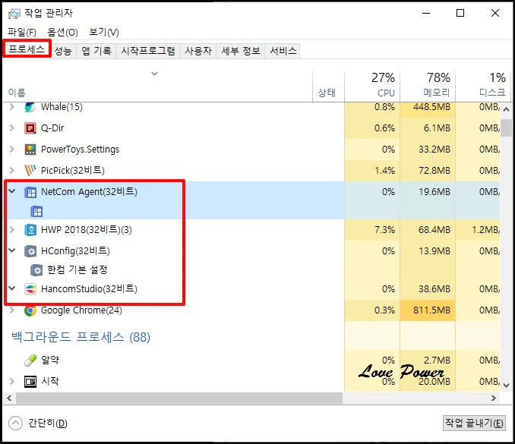Expand the HWP 2018(32비트)(3) group
The height and width of the screenshot is (444, 515).
tap(12, 230)
